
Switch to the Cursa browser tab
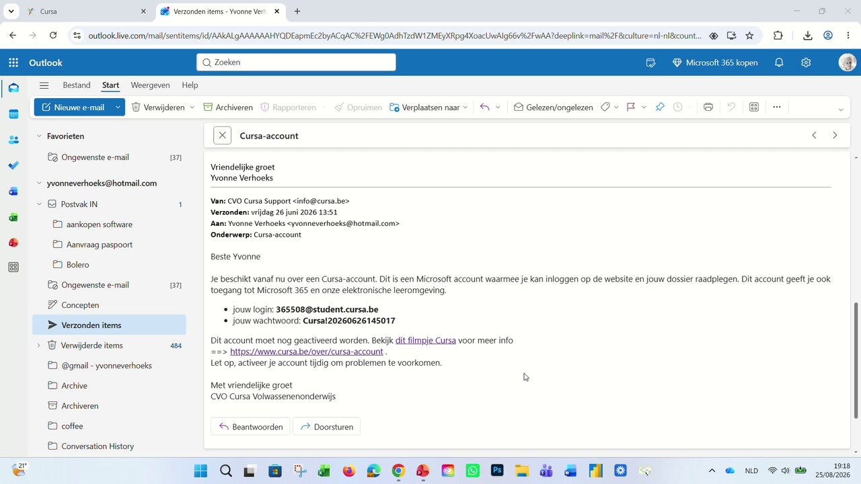[86, 11]
